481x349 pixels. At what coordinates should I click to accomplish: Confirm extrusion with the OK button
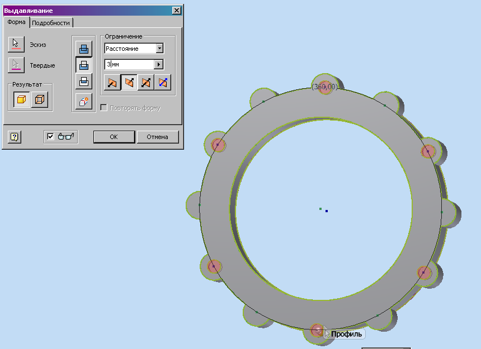click(114, 137)
